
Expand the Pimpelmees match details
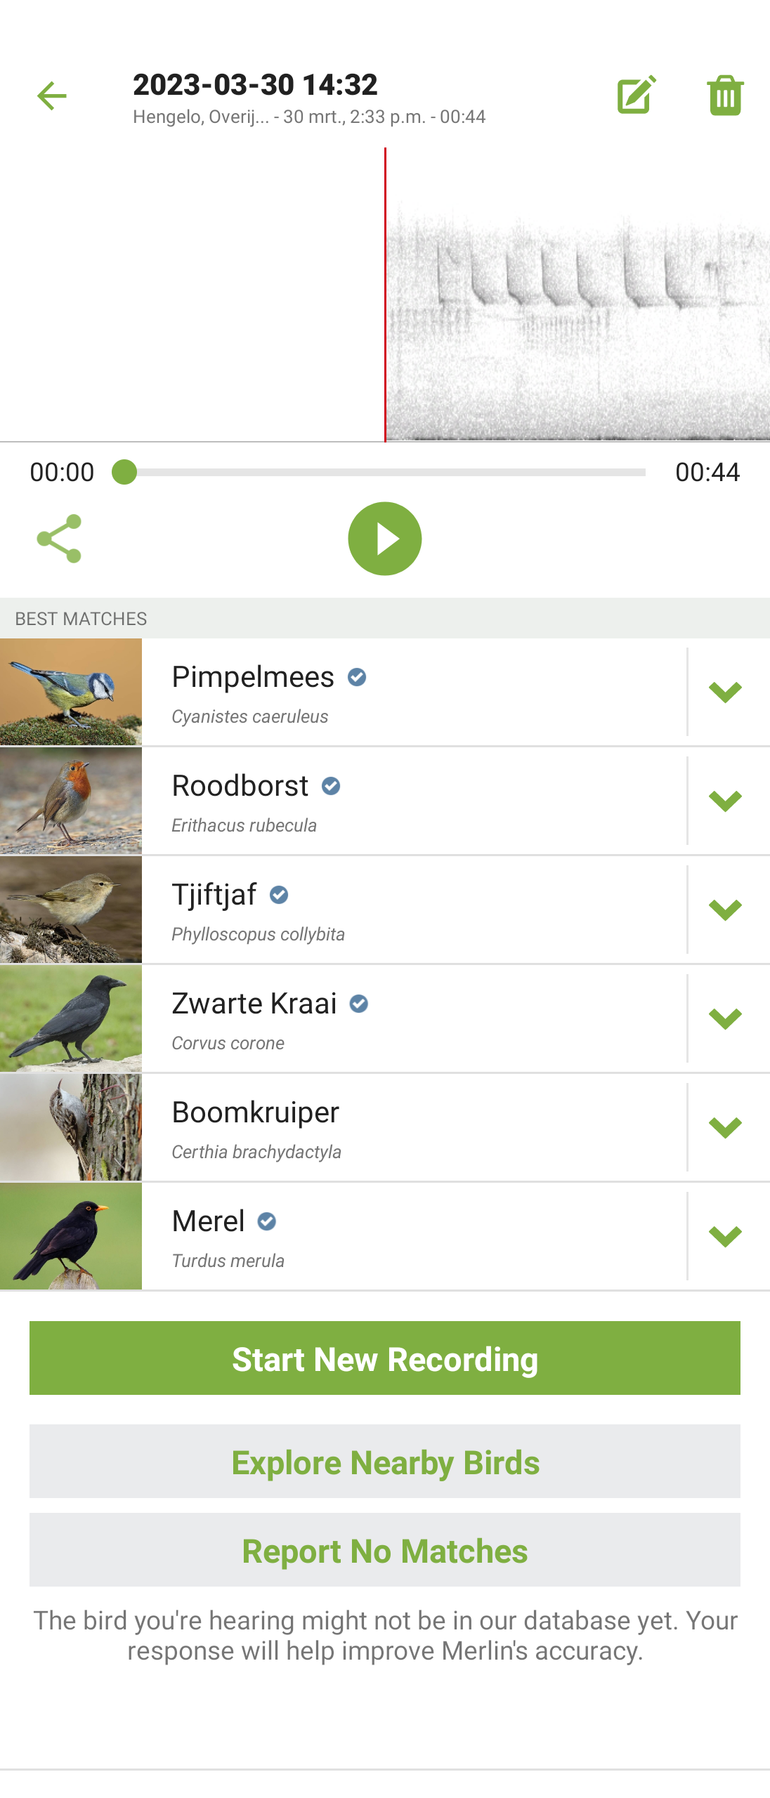click(725, 693)
